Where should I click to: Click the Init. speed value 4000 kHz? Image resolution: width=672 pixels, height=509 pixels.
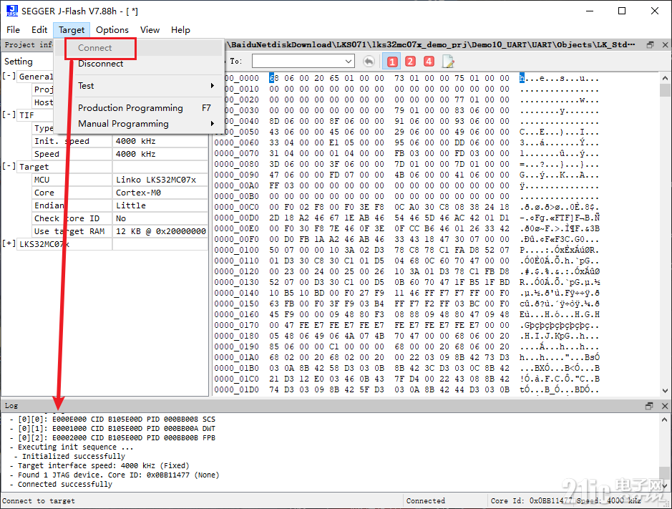click(x=160, y=141)
